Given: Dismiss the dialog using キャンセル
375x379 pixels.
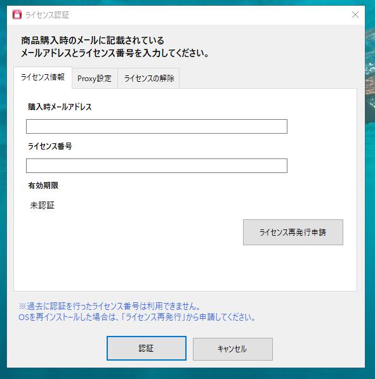Looking at the screenshot, I should coord(232,349).
